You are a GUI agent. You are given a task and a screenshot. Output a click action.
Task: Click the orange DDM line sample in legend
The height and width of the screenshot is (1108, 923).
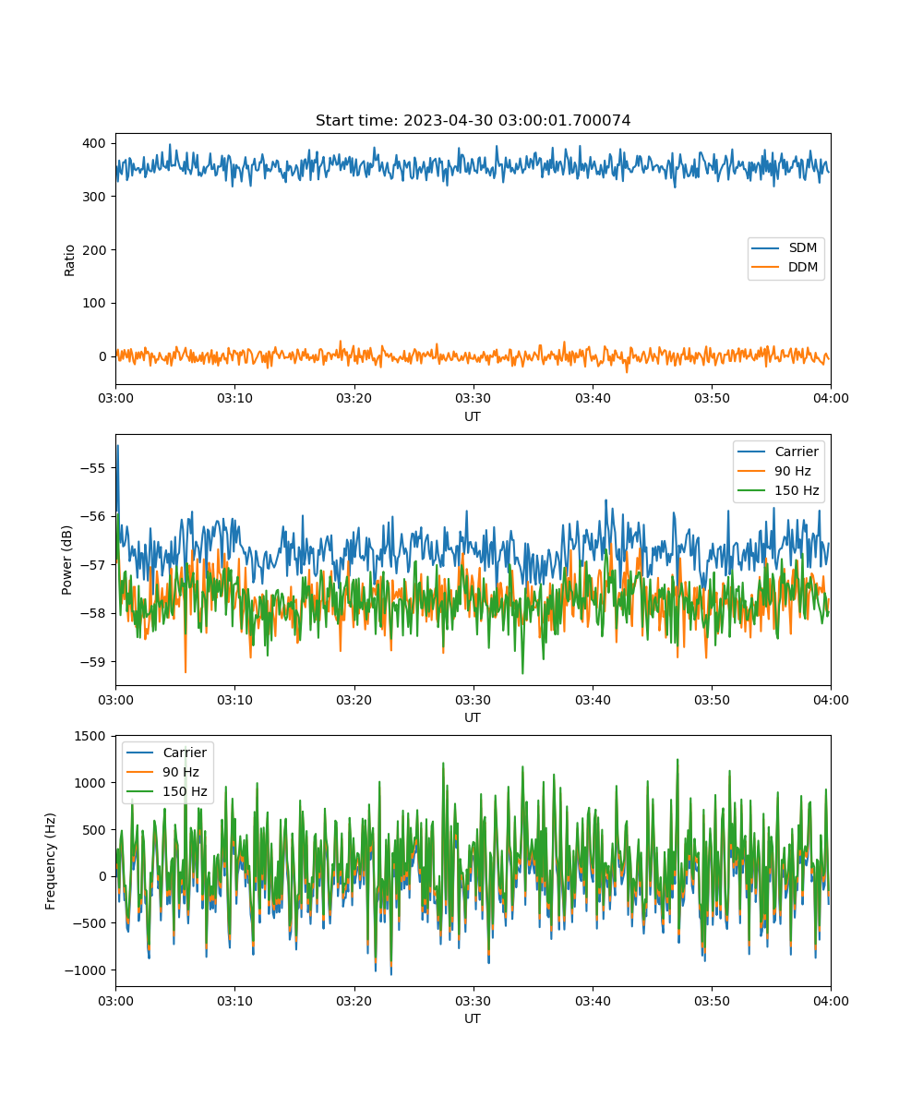[767, 269]
